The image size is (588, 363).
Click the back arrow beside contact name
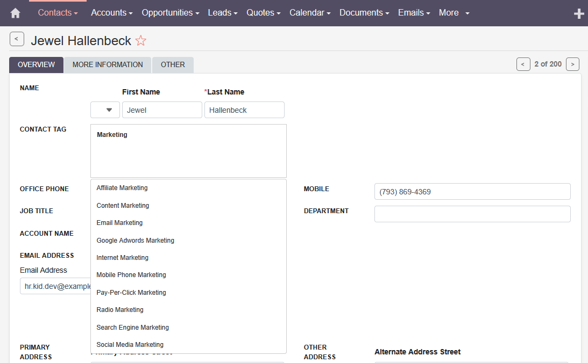click(x=17, y=39)
